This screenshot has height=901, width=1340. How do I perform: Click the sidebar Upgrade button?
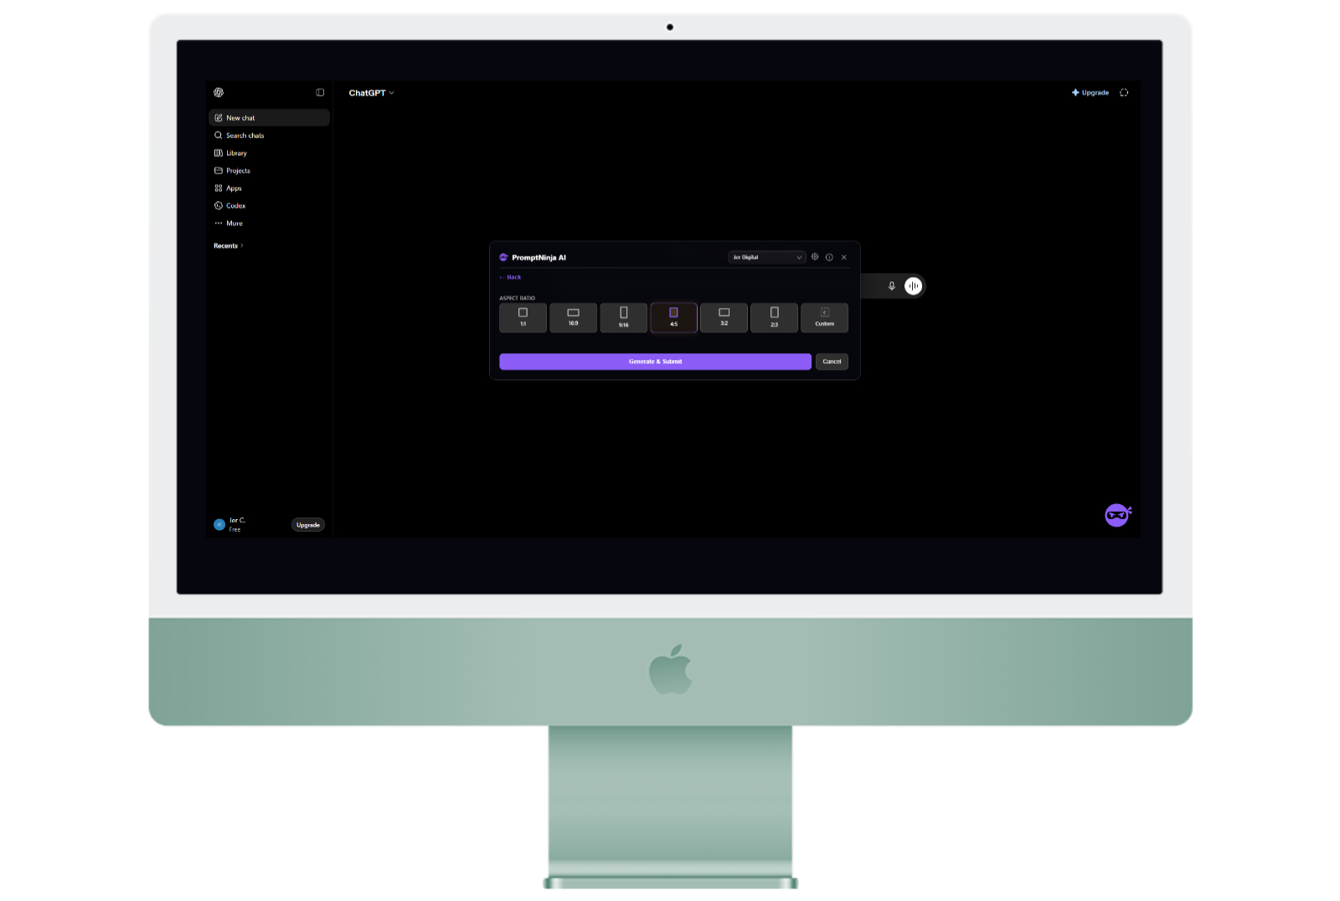coord(308,525)
